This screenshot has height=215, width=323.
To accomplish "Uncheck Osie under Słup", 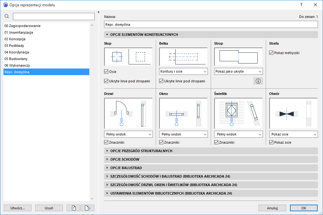I will click(x=106, y=71).
